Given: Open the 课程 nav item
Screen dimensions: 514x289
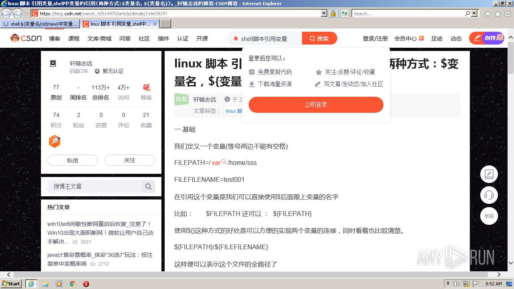Looking at the screenshot, I should (x=74, y=39).
